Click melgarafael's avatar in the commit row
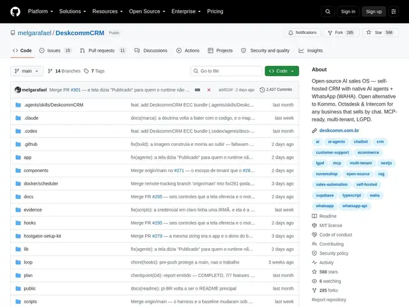Screen dimensions: 409x307 (18, 90)
